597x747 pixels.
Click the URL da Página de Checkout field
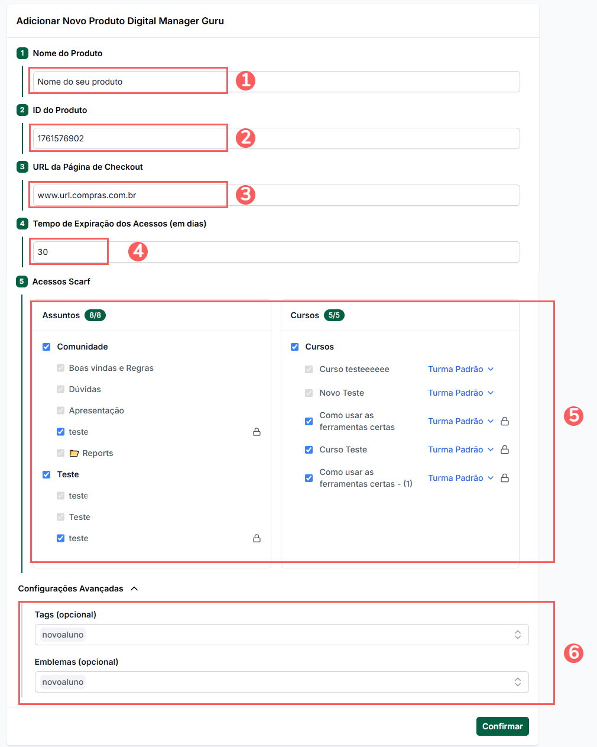tap(276, 195)
